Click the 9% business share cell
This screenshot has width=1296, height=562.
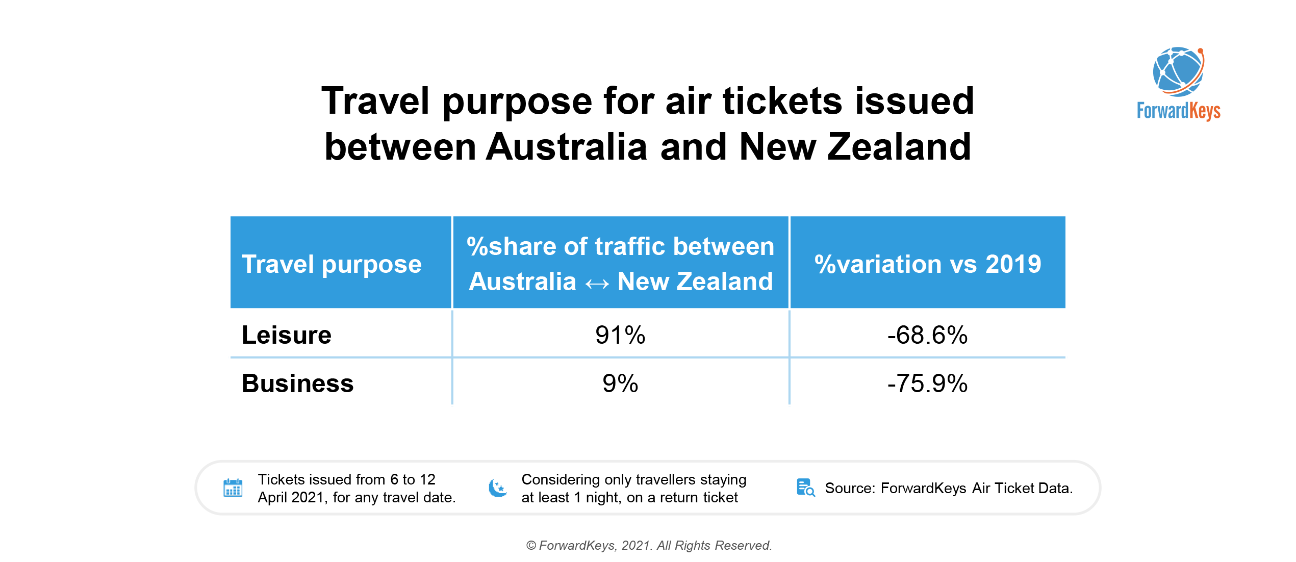620,383
